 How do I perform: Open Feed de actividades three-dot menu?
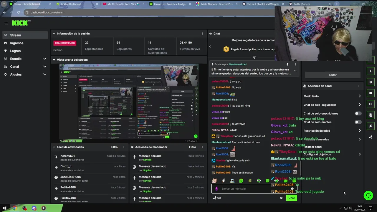click(124, 147)
